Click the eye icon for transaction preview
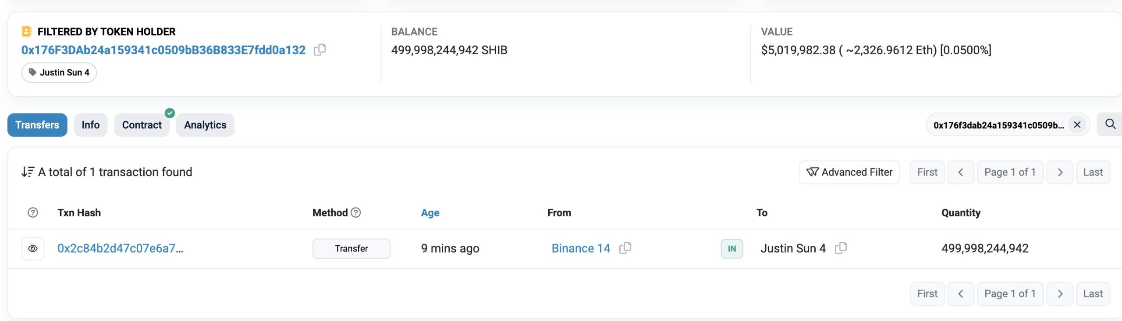 pyautogui.click(x=33, y=249)
